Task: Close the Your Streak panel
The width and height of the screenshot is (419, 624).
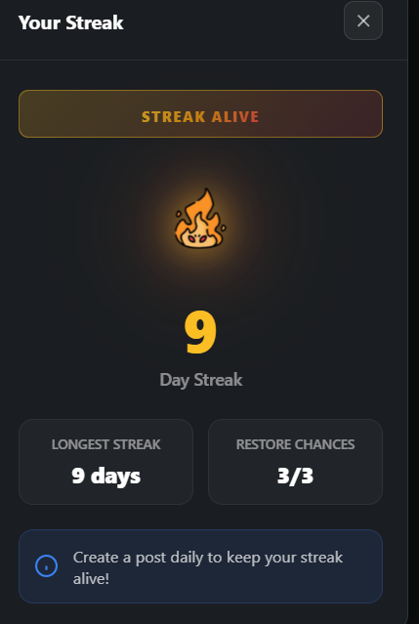Action: coord(363,21)
